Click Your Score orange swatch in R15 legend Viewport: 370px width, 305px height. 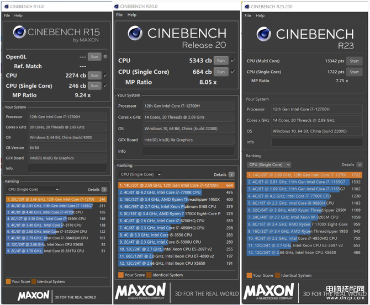(x=8, y=281)
